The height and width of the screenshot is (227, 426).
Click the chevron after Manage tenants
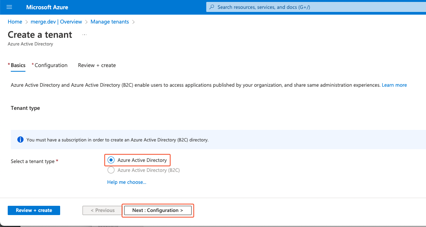coord(133,22)
